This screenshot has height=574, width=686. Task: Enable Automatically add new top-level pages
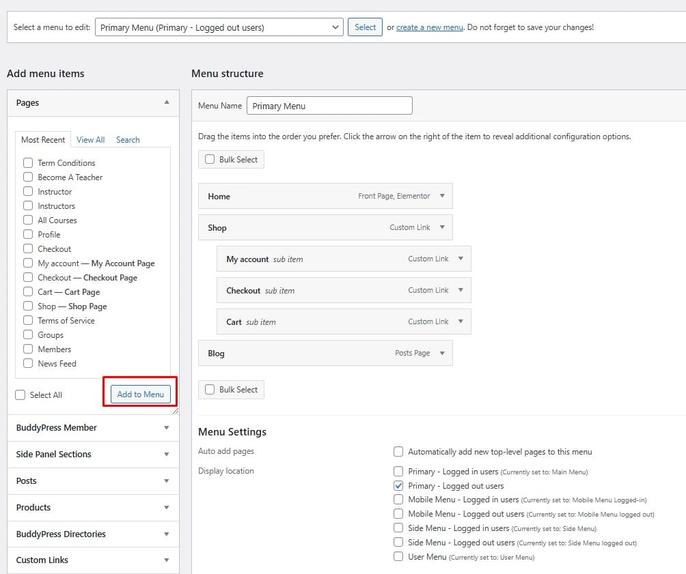click(398, 452)
